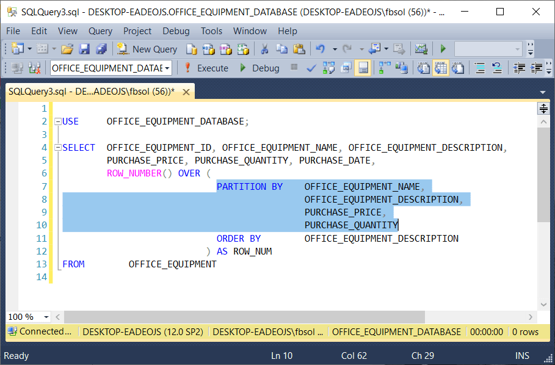Screen dimensions: 555x365
Task: Toggle IntelliSense enabled state
Action: tap(363, 68)
